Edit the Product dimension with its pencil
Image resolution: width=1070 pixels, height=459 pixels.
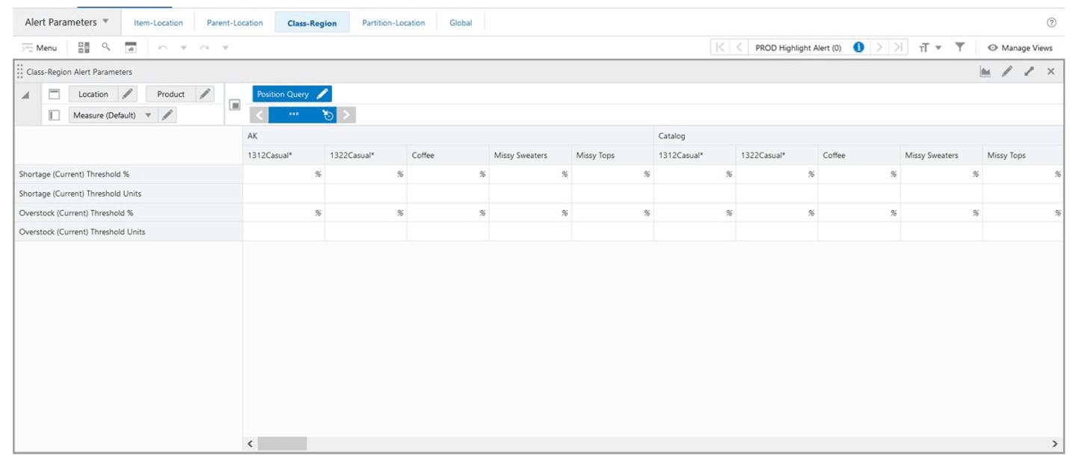pos(205,94)
